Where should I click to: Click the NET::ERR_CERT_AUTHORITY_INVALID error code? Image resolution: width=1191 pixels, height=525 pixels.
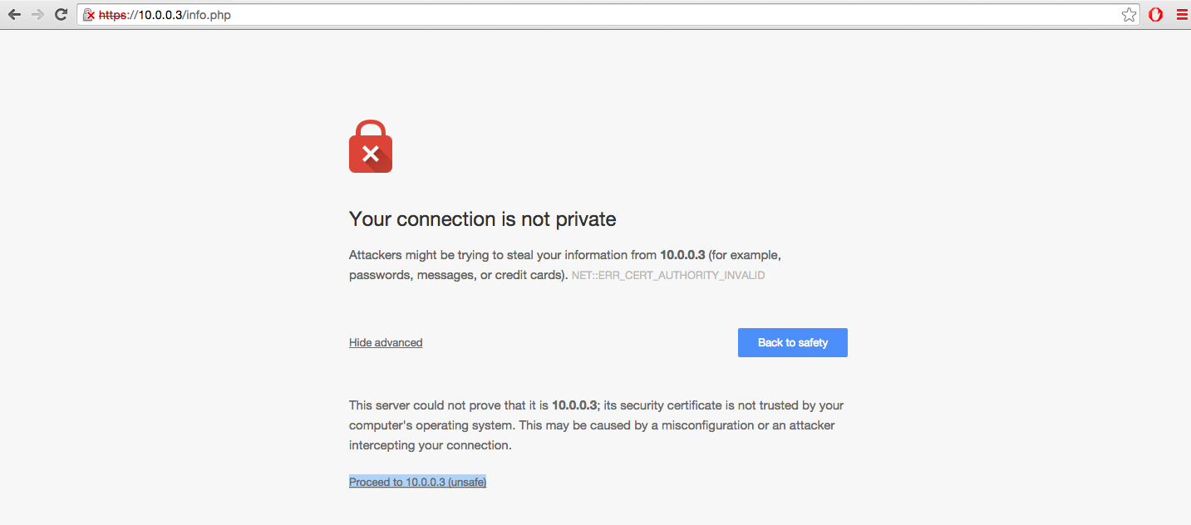[x=668, y=275]
